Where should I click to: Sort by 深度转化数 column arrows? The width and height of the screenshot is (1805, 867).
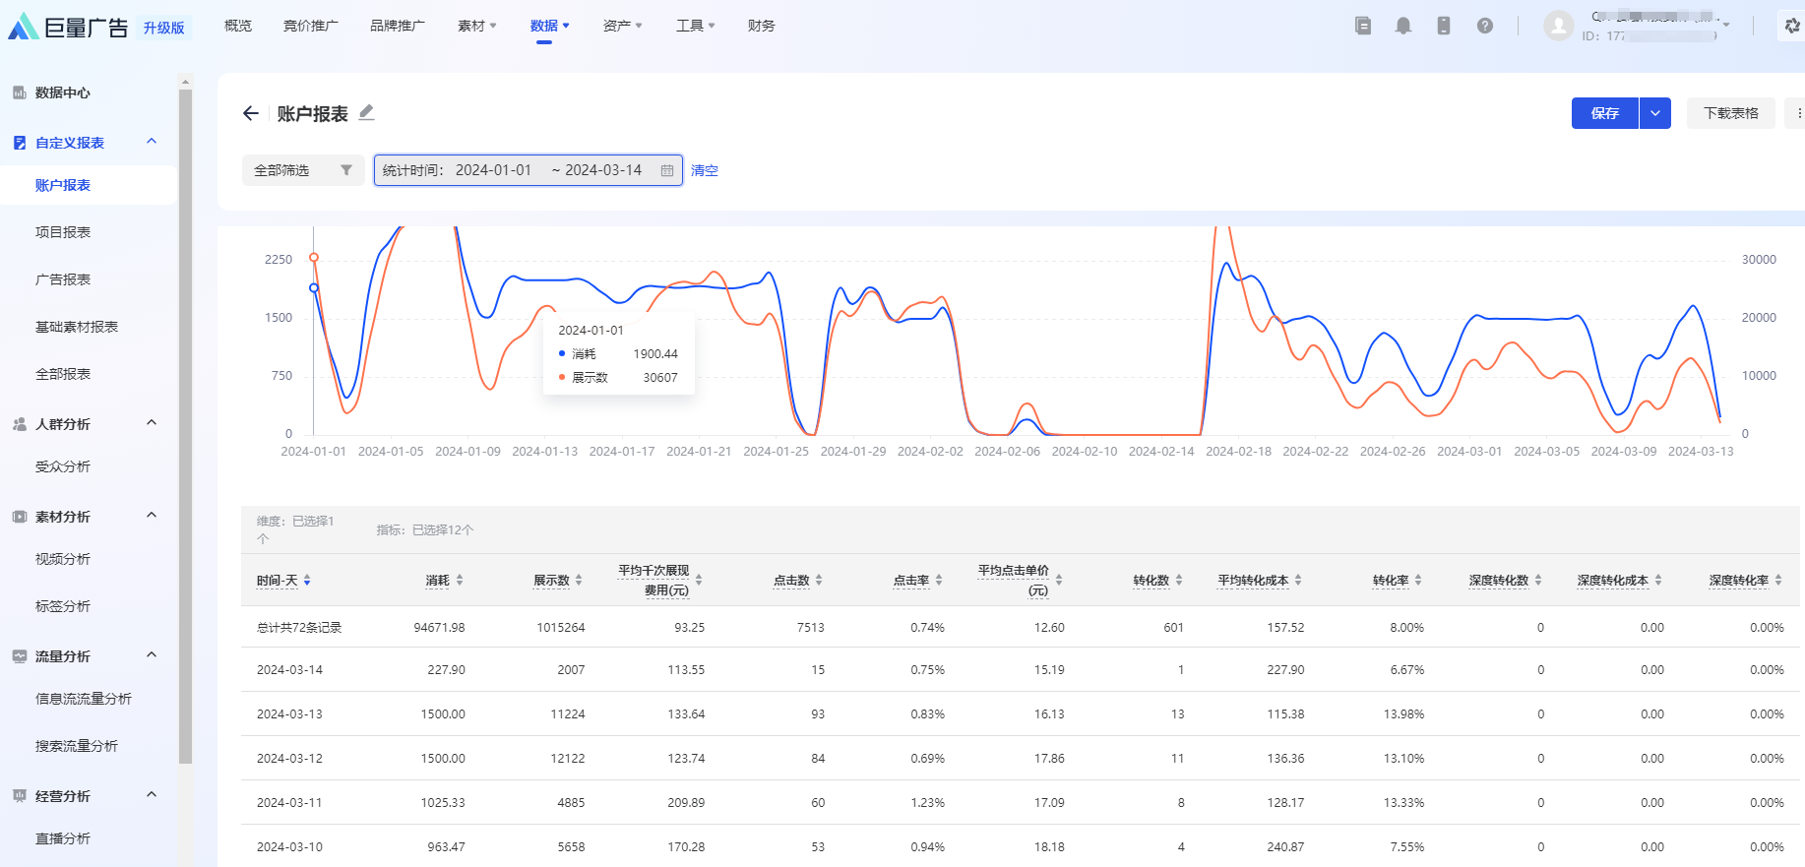1538,581
